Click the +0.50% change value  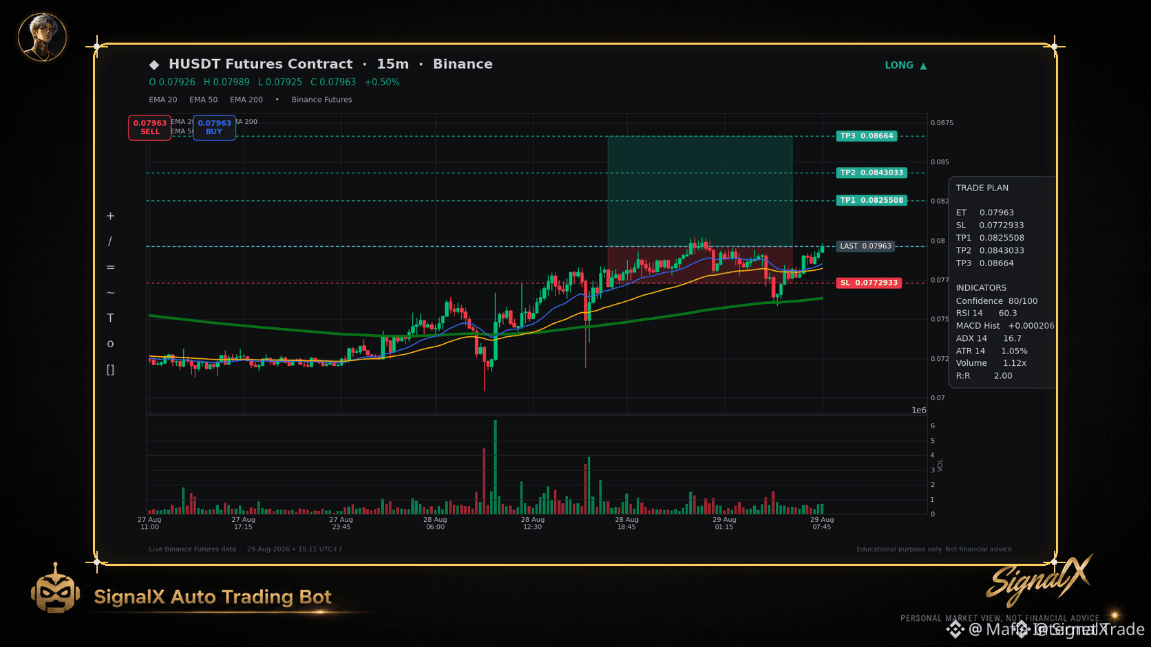click(382, 82)
